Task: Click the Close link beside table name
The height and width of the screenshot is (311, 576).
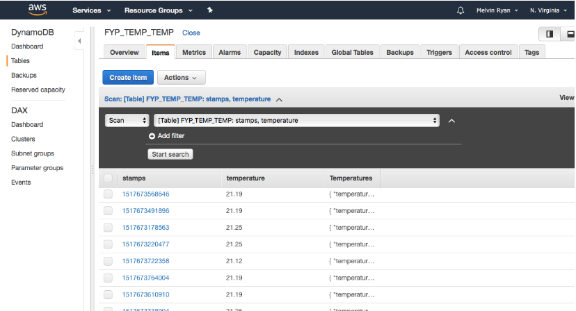Action: [191, 33]
